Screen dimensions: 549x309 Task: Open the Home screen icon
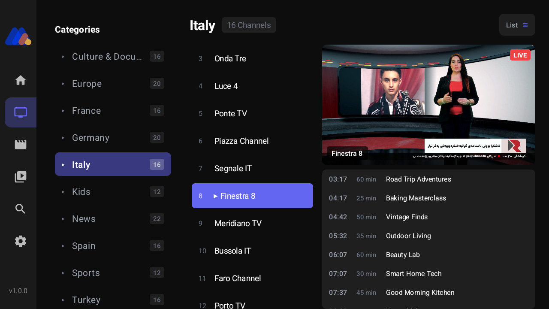click(20, 80)
